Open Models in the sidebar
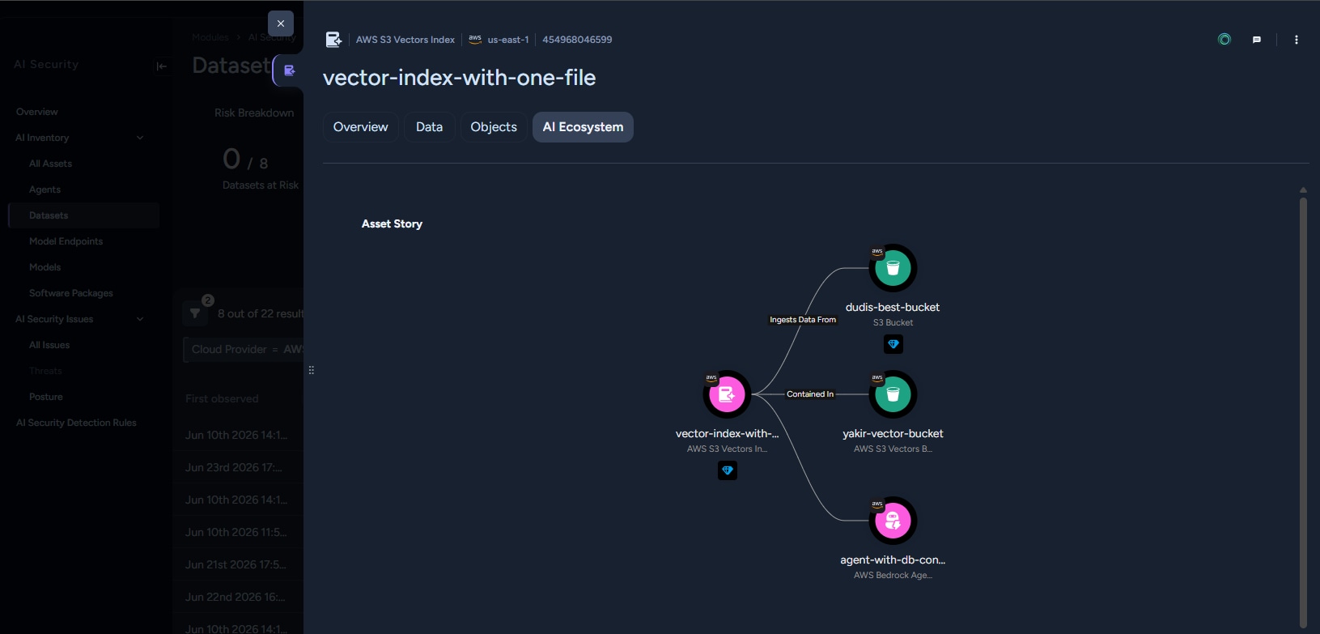Image resolution: width=1320 pixels, height=634 pixels. coord(45,267)
